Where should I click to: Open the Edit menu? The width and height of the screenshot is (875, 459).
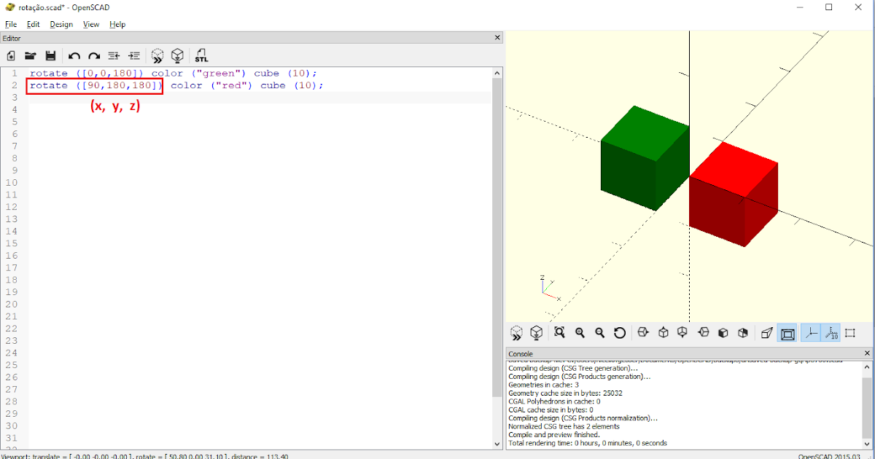point(33,24)
